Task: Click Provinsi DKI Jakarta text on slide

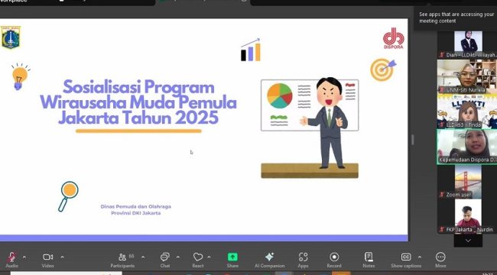Action: click(x=135, y=213)
